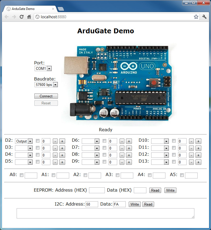This screenshot has width=211, height=230.
Task: Decrease the D5 value with minus
Action: (55, 162)
